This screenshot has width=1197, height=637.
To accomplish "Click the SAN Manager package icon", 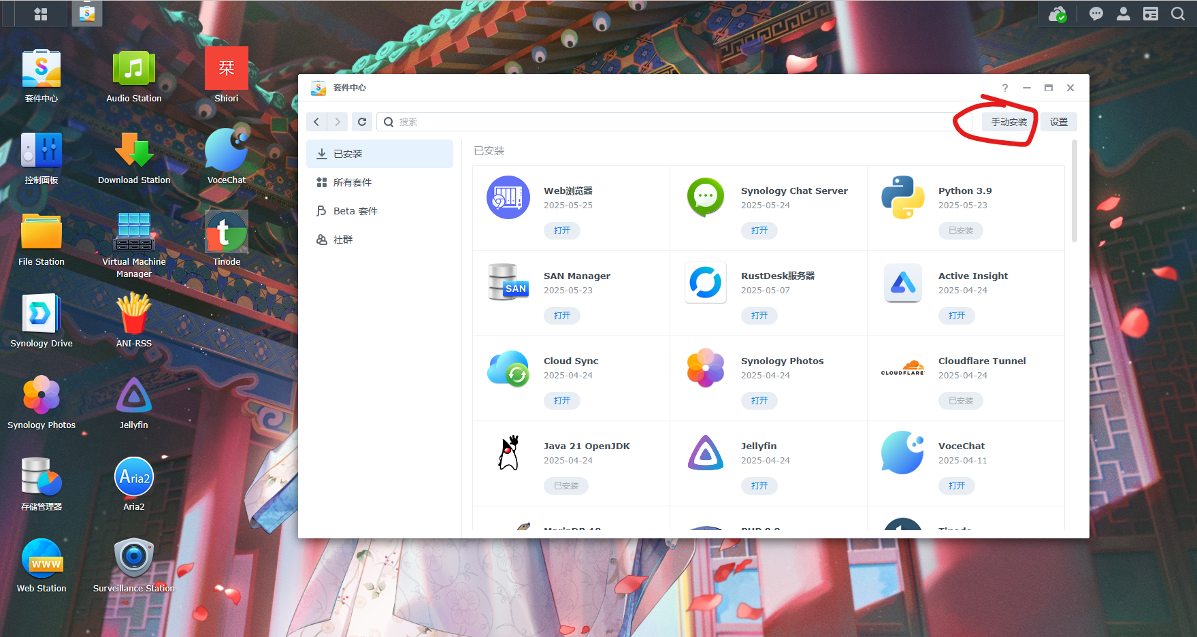I will click(x=508, y=282).
